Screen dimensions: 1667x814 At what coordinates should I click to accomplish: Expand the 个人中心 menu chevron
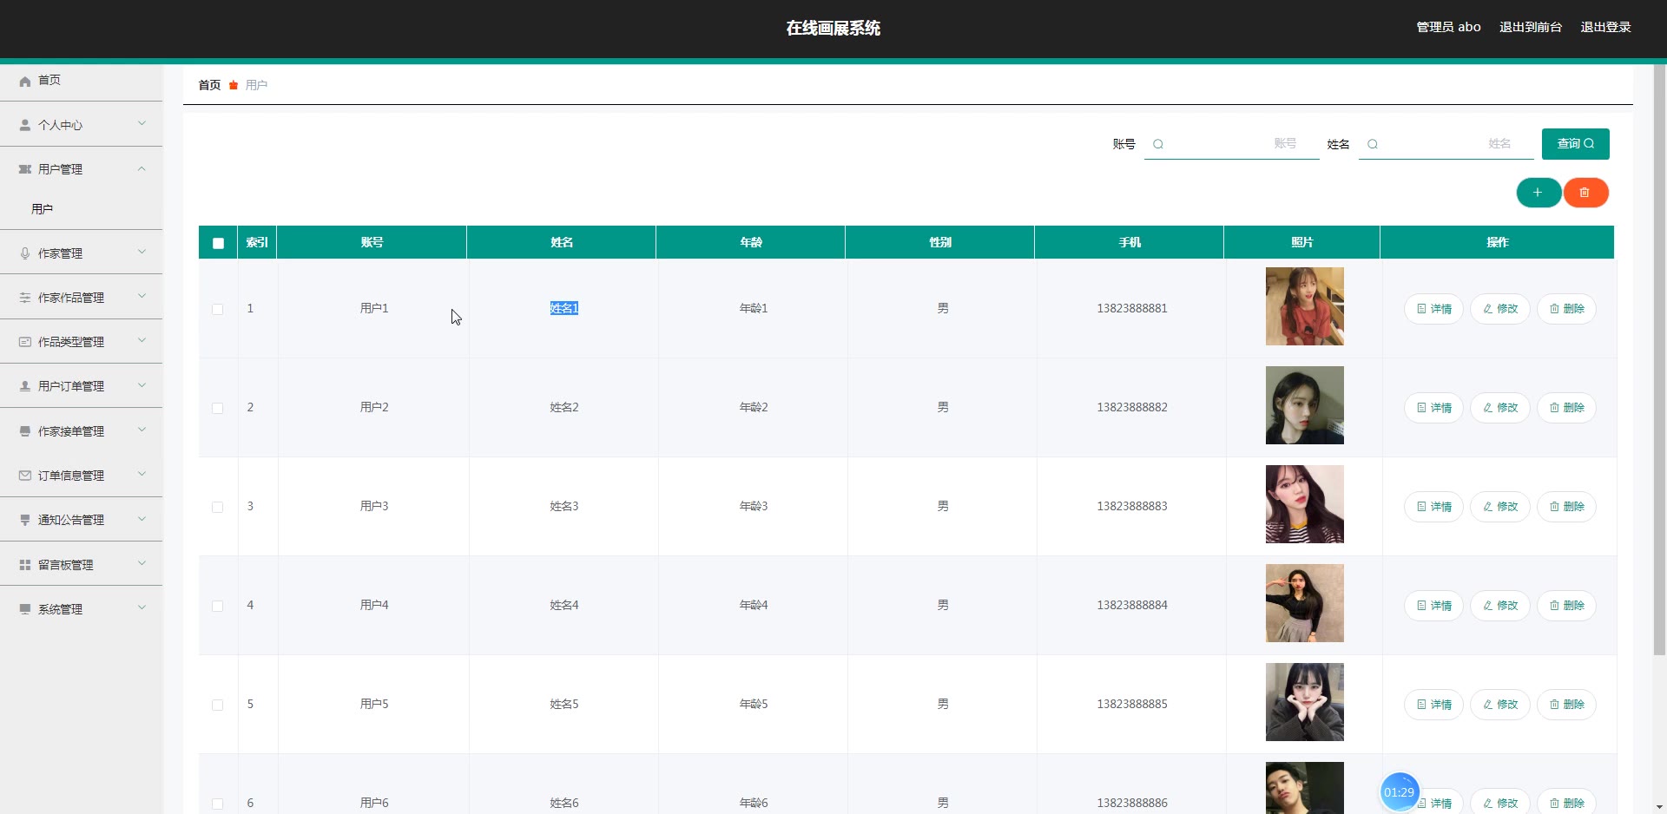[142, 124]
